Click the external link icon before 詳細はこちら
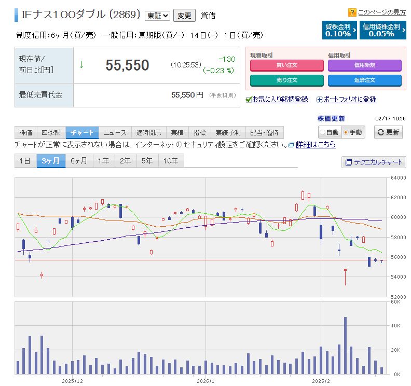411x386 pixels. (291, 145)
